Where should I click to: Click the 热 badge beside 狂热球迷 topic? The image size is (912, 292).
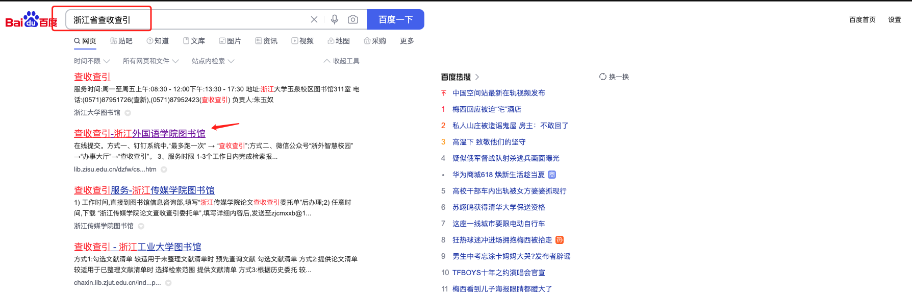[560, 240]
